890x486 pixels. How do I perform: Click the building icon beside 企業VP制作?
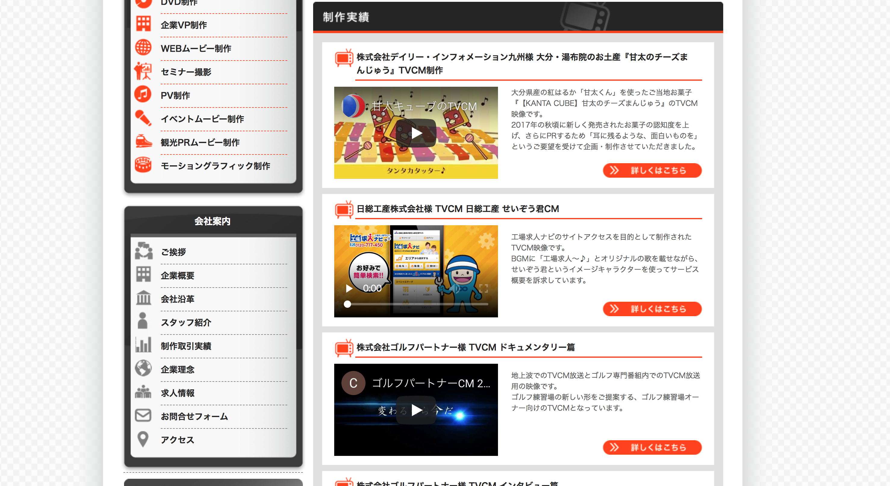click(143, 24)
